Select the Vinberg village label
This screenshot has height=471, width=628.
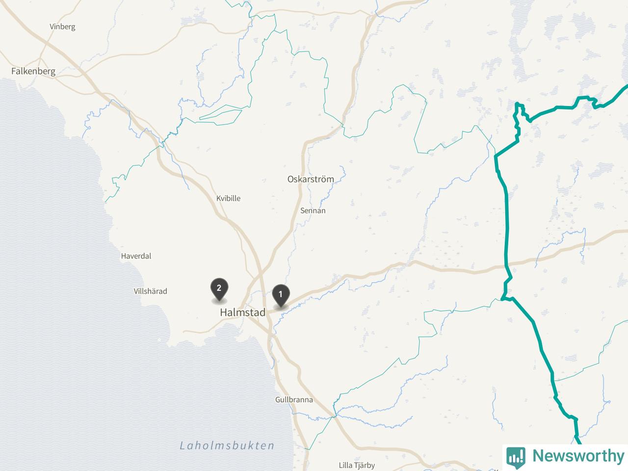tap(62, 26)
